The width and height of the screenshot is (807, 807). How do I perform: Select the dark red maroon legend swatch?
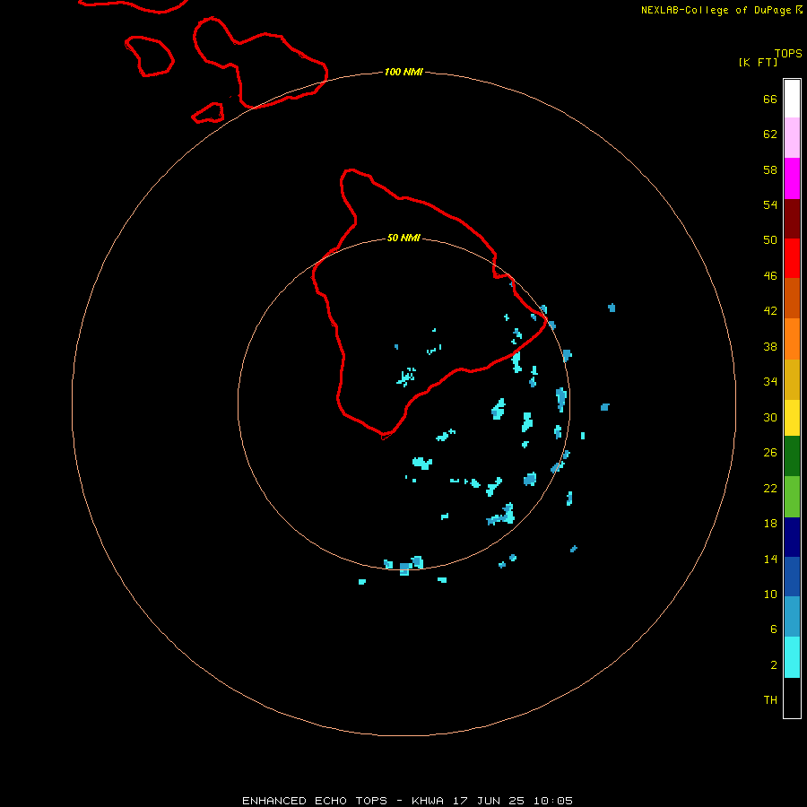(x=792, y=218)
